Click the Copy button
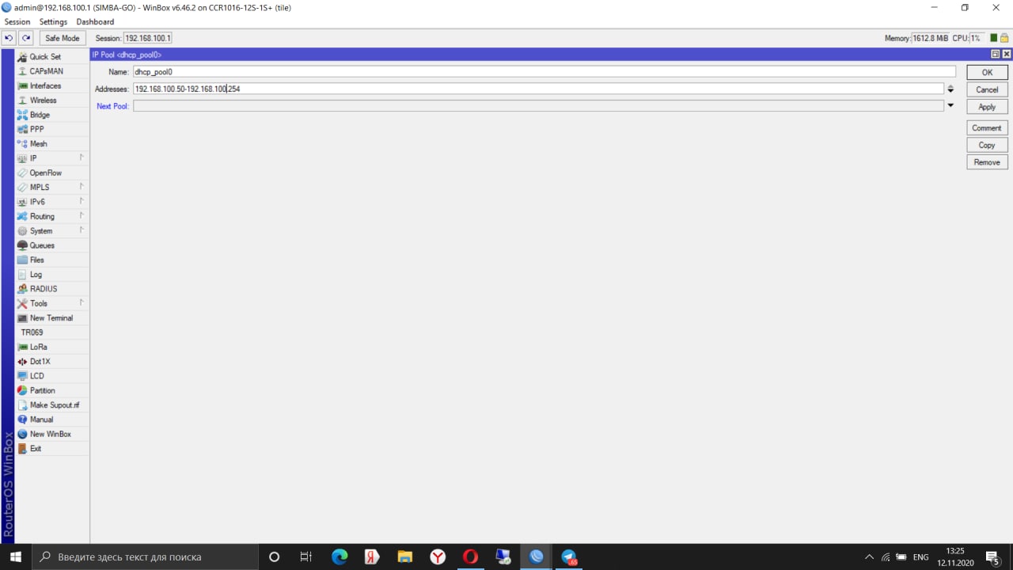Viewport: 1013px width, 570px height. click(x=987, y=145)
